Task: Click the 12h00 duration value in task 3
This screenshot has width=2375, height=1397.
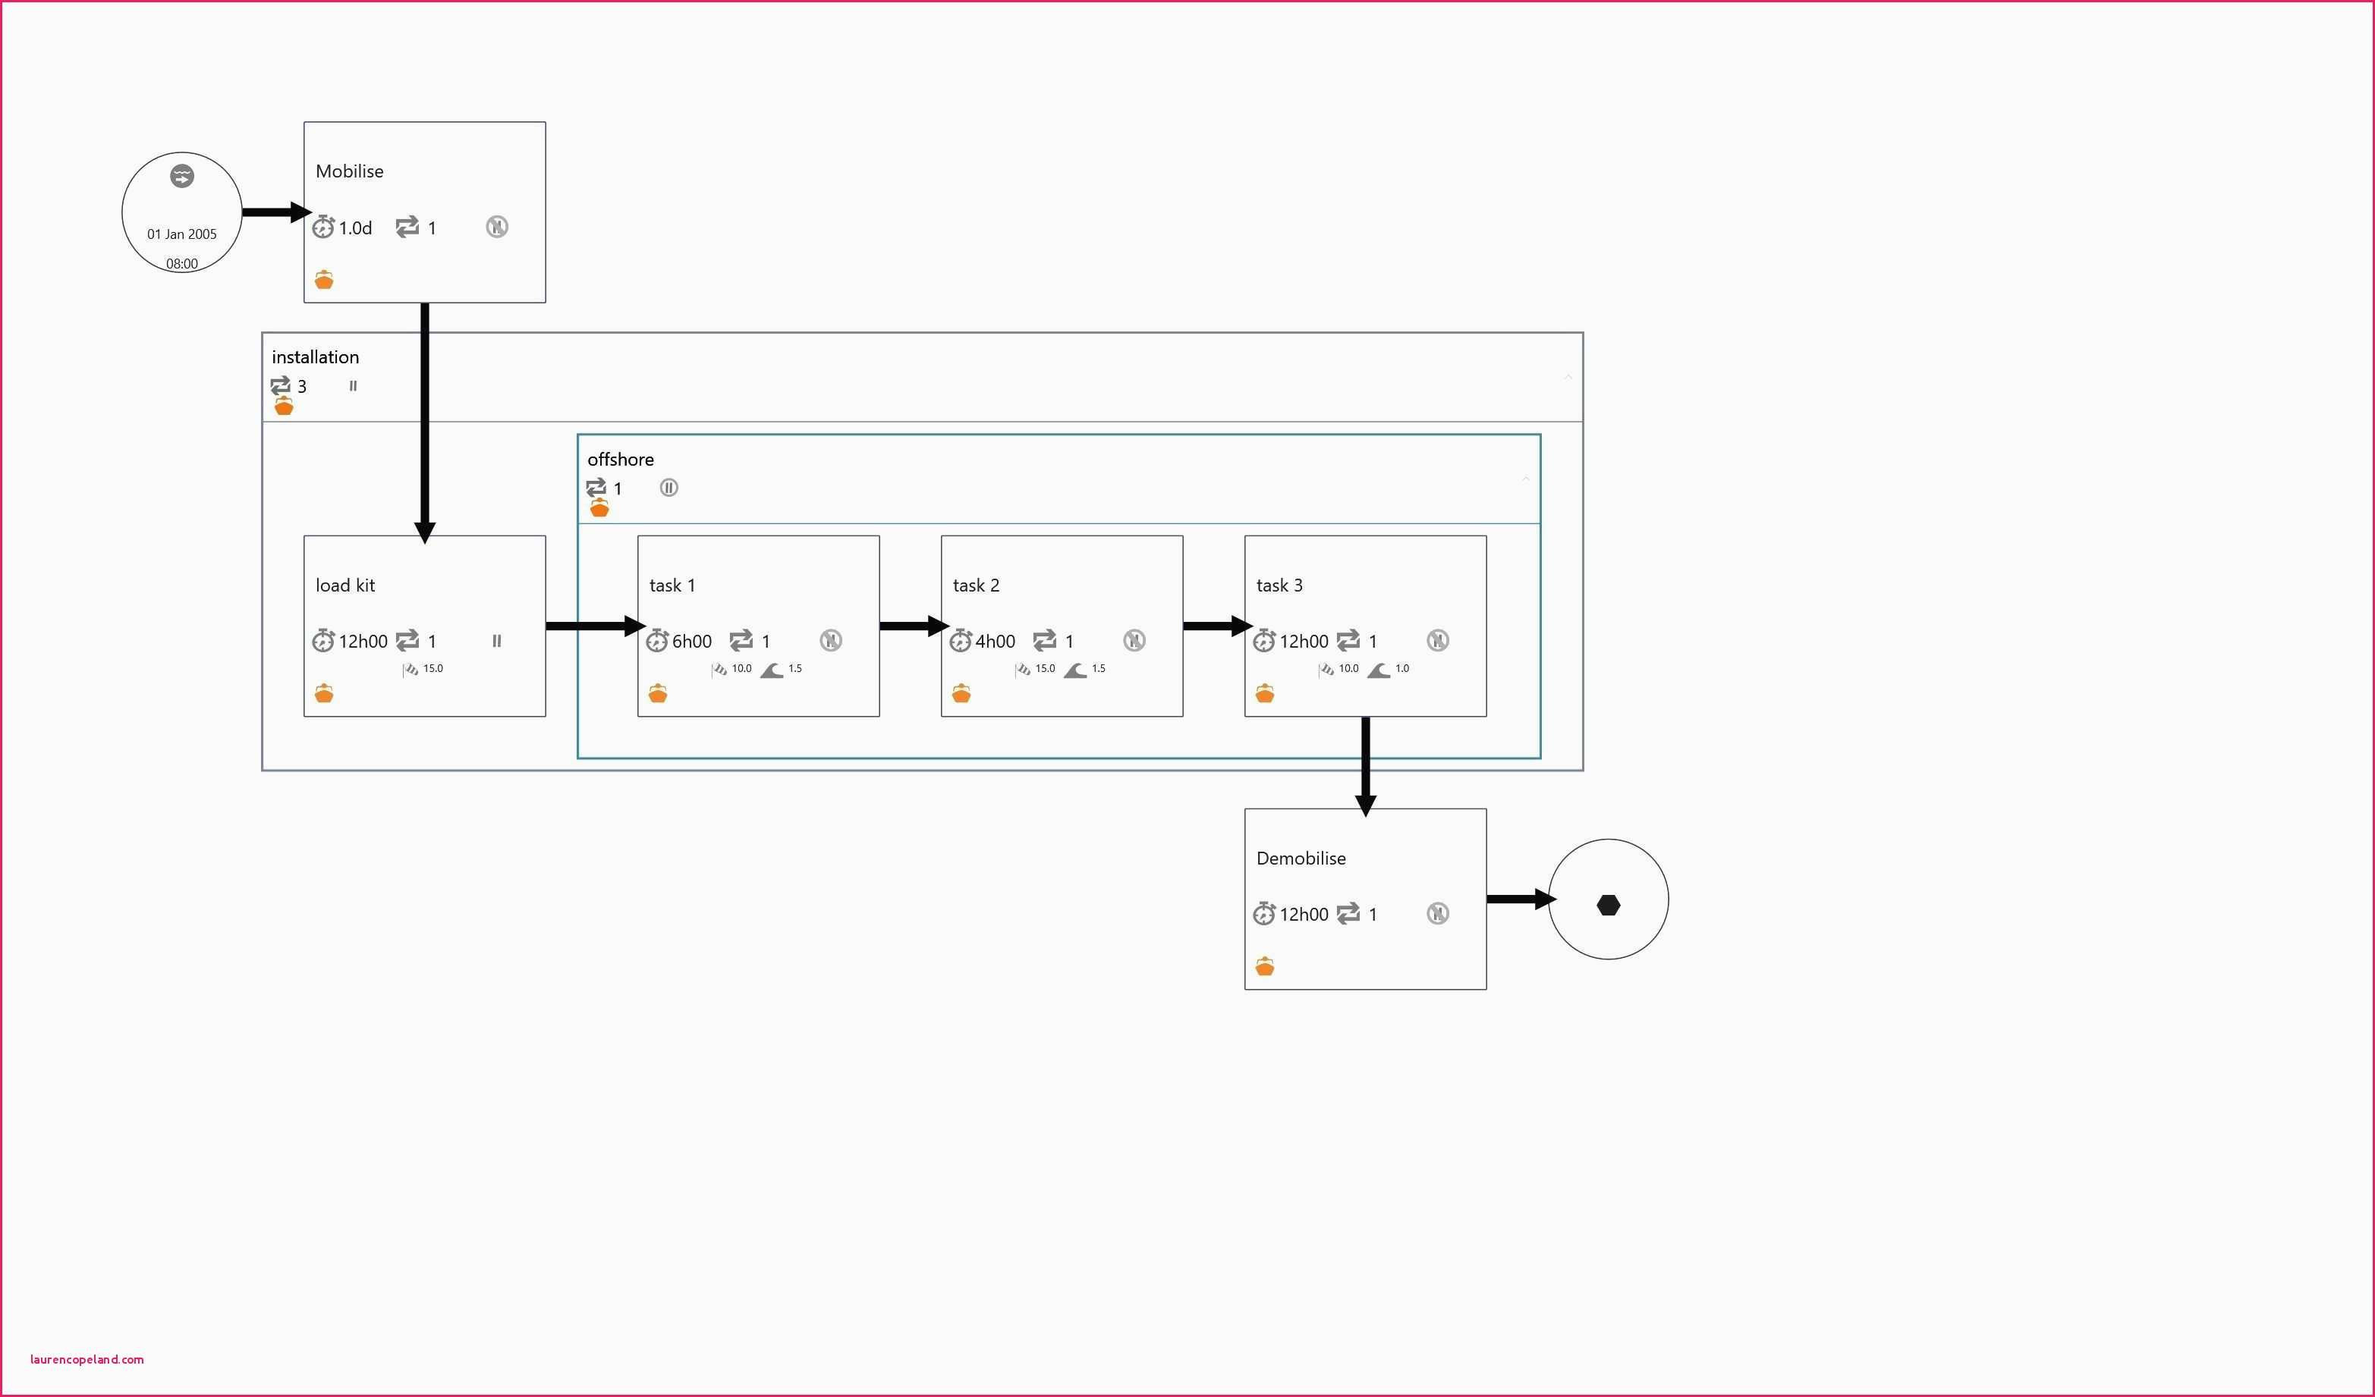Action: tap(1304, 642)
